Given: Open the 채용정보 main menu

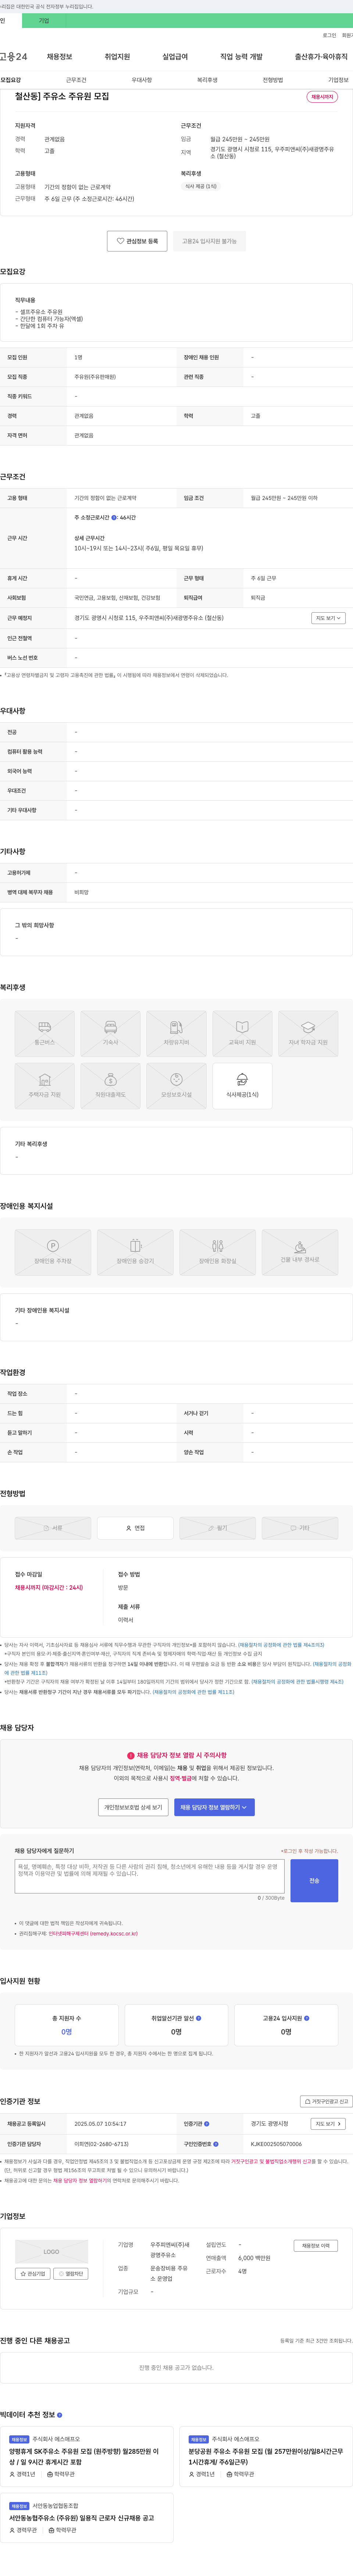Looking at the screenshot, I should click(x=59, y=57).
